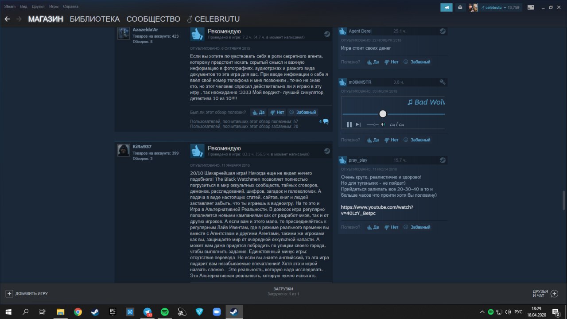Click the Steam icon on Azazelda'Ar's review
This screenshot has width=567, height=319.
327,33
